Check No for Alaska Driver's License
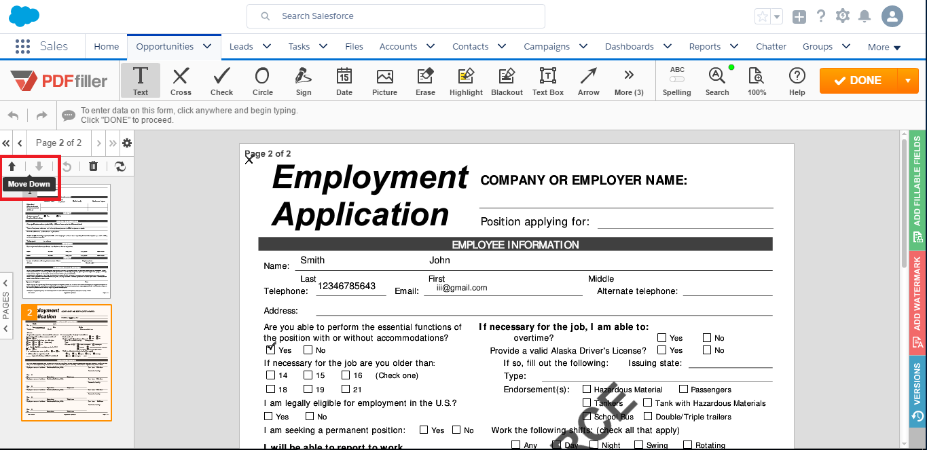The image size is (927, 450). [x=707, y=350]
